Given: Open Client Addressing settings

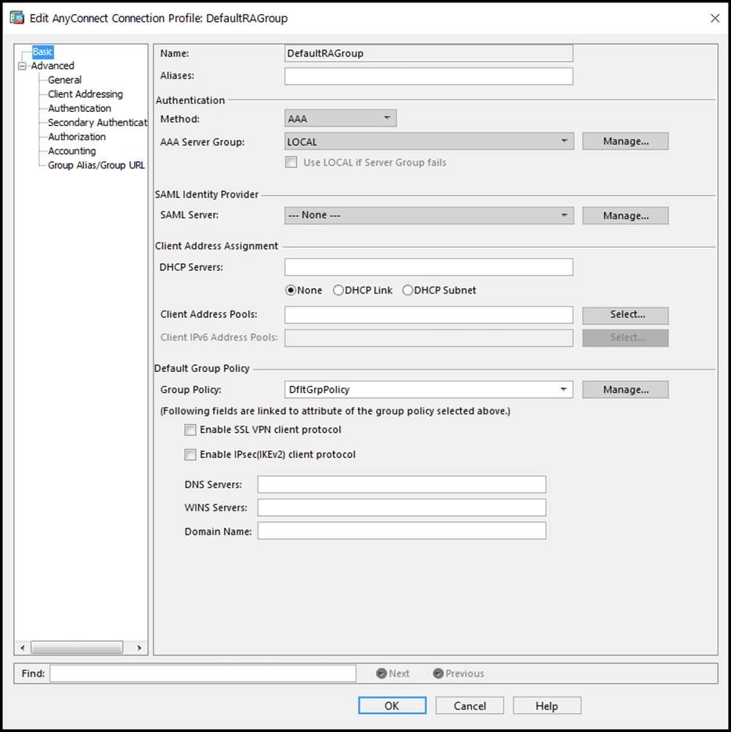Looking at the screenshot, I should [x=85, y=94].
